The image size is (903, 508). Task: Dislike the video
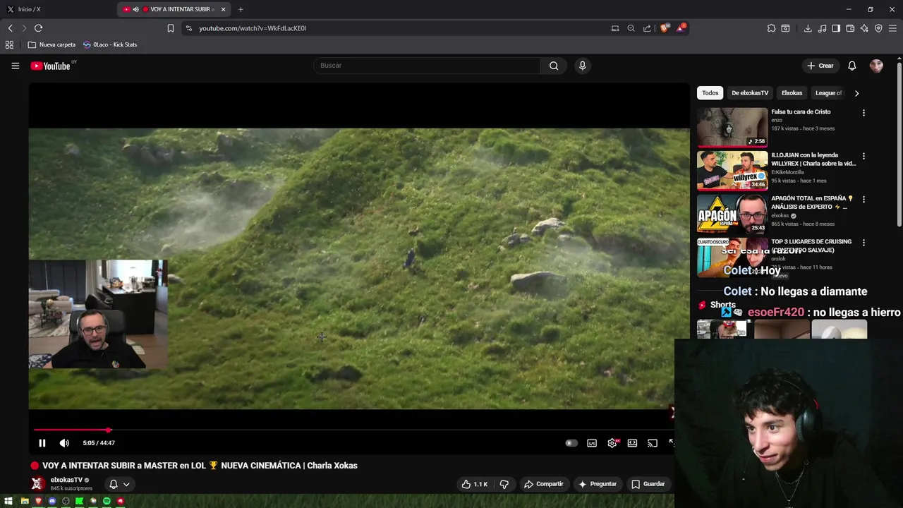[504, 484]
